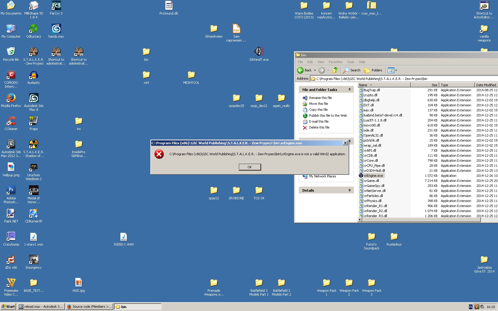This screenshot has width=498, height=311.
Task: Select the Paint.NET desktop icon
Action: pyautogui.click(x=11, y=216)
